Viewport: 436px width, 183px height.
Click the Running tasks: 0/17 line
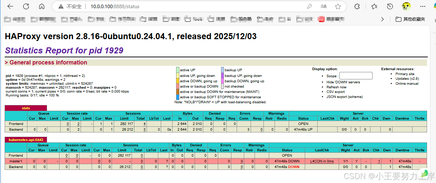(x=32, y=95)
